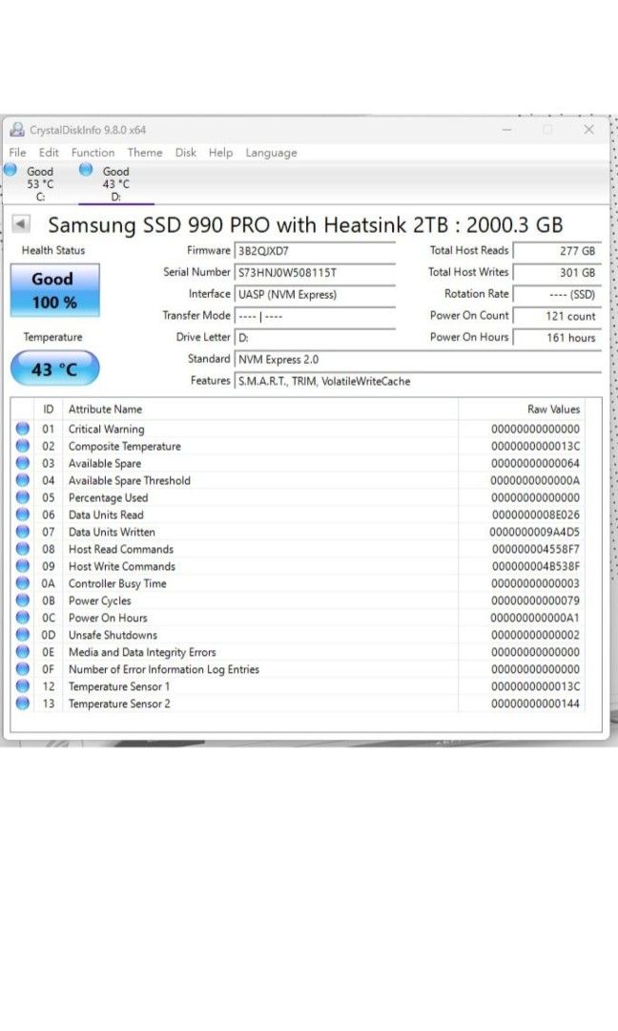Screen dimensions: 618x1031
Task: Click status orb for Host Write Commands
Action: (x=22, y=566)
